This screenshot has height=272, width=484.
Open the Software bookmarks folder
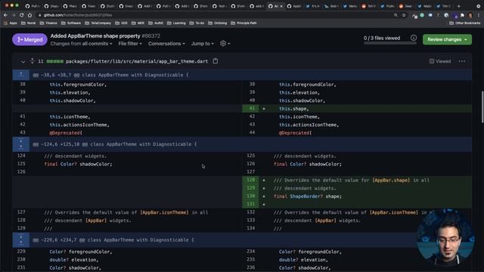(70, 23)
